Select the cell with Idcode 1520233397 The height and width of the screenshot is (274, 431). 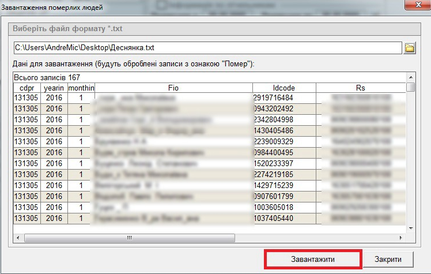coord(284,164)
